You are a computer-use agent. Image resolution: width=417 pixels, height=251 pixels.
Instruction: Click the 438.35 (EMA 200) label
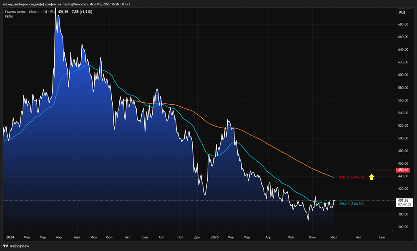(x=352, y=178)
